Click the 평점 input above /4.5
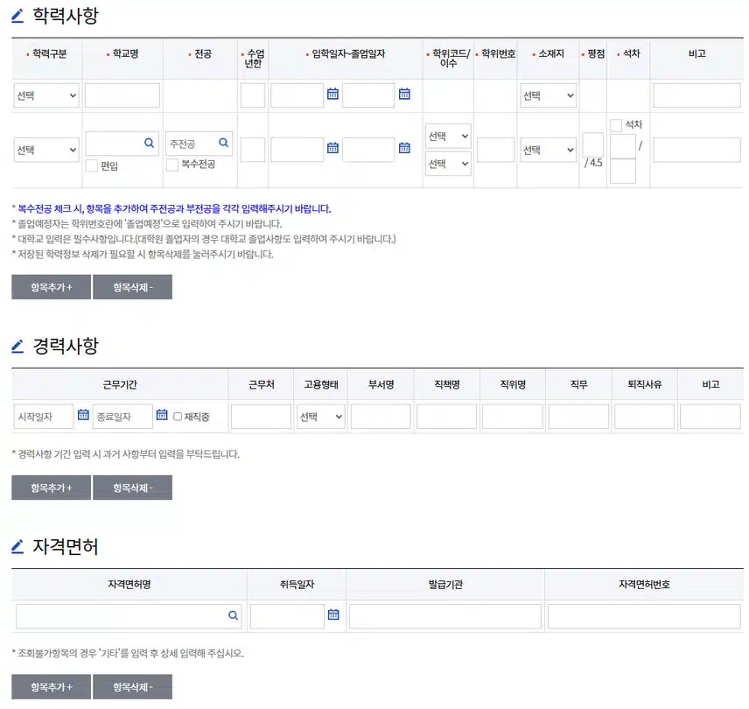The width and height of the screenshot is (749, 709). (x=592, y=144)
